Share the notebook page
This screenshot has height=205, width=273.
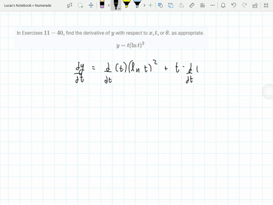pos(255,5)
